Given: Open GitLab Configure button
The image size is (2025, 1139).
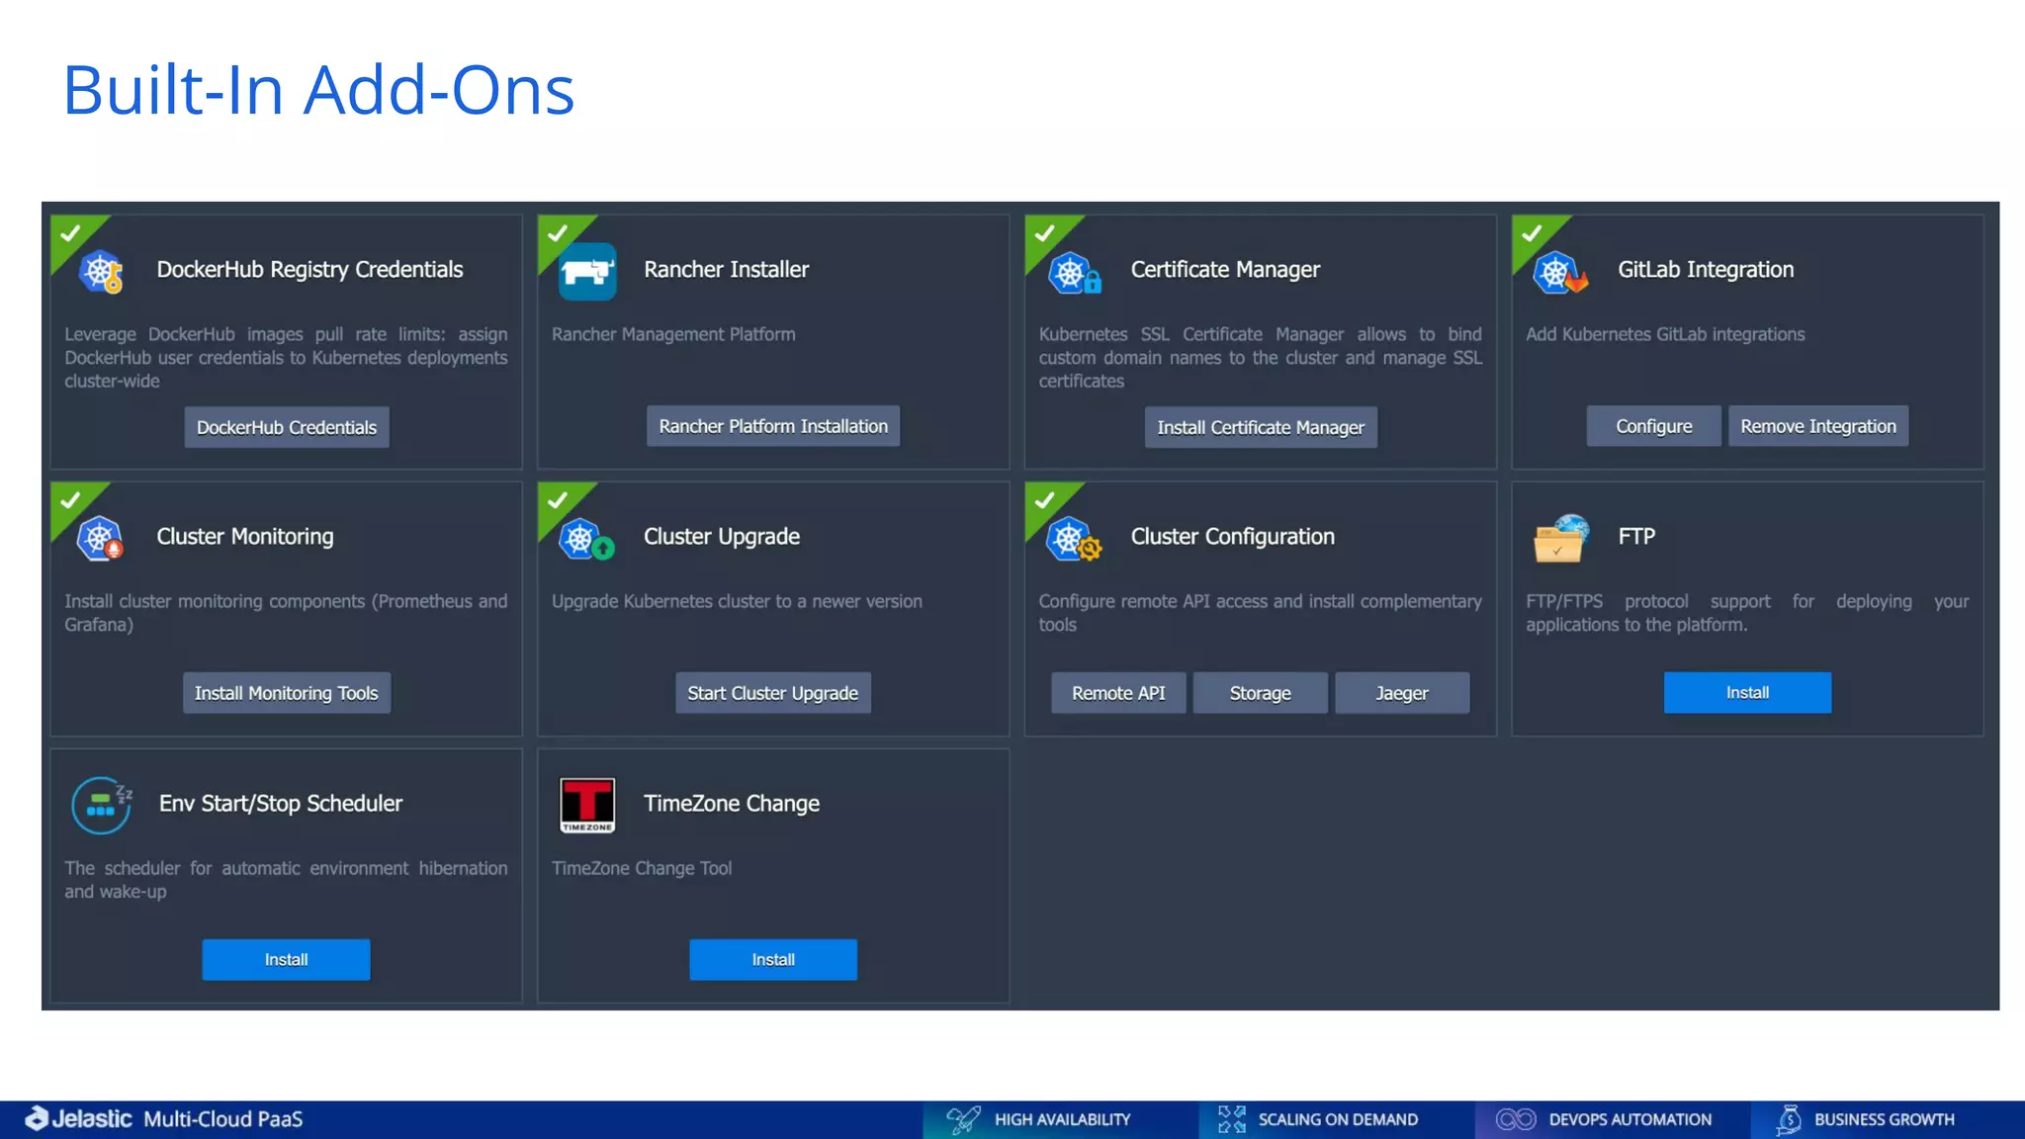Looking at the screenshot, I should pos(1654,426).
